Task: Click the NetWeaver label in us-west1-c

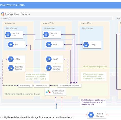Action: pyautogui.click(x=88, y=28)
